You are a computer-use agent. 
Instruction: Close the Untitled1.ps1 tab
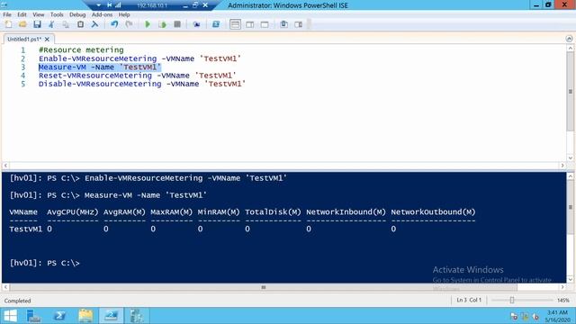pyautogui.click(x=47, y=39)
